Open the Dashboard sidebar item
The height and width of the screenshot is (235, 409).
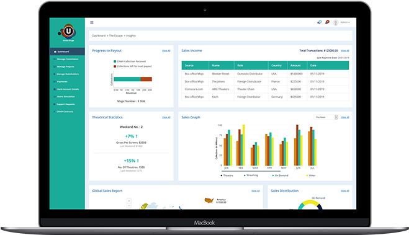(x=67, y=51)
